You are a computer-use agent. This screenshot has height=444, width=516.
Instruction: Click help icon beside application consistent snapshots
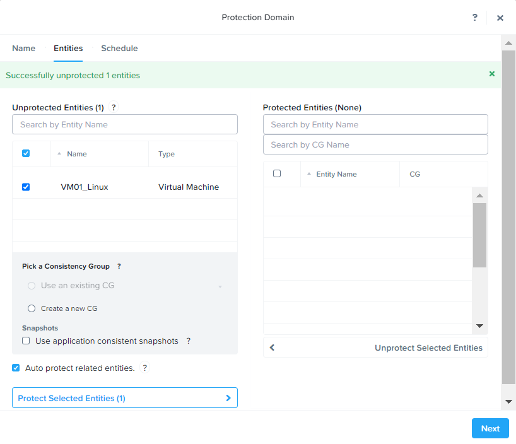tap(188, 341)
